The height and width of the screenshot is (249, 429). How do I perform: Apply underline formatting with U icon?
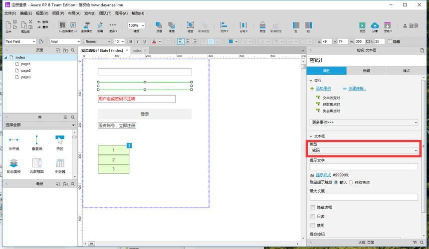pos(145,41)
